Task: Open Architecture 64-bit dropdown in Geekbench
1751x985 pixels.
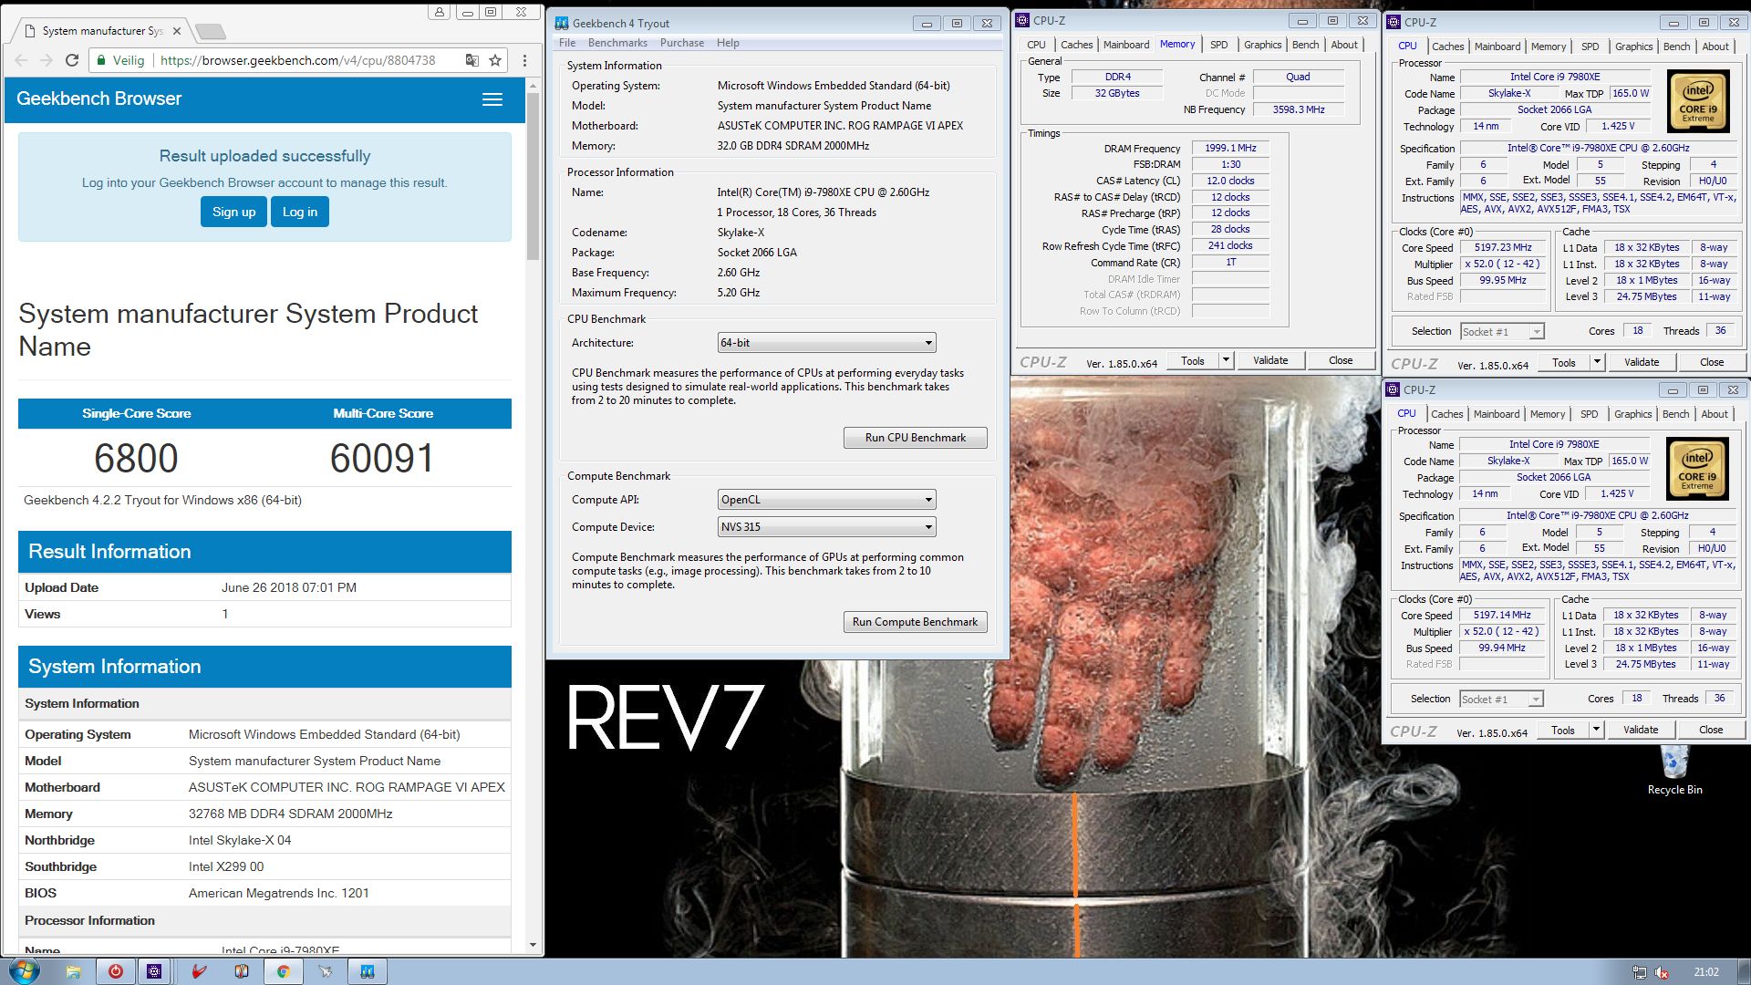Action: (x=826, y=343)
